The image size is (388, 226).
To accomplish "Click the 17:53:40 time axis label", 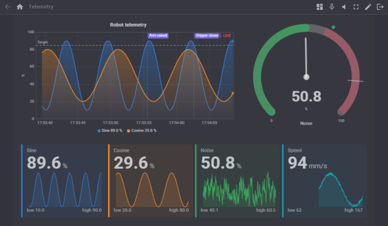I will coord(45,123).
